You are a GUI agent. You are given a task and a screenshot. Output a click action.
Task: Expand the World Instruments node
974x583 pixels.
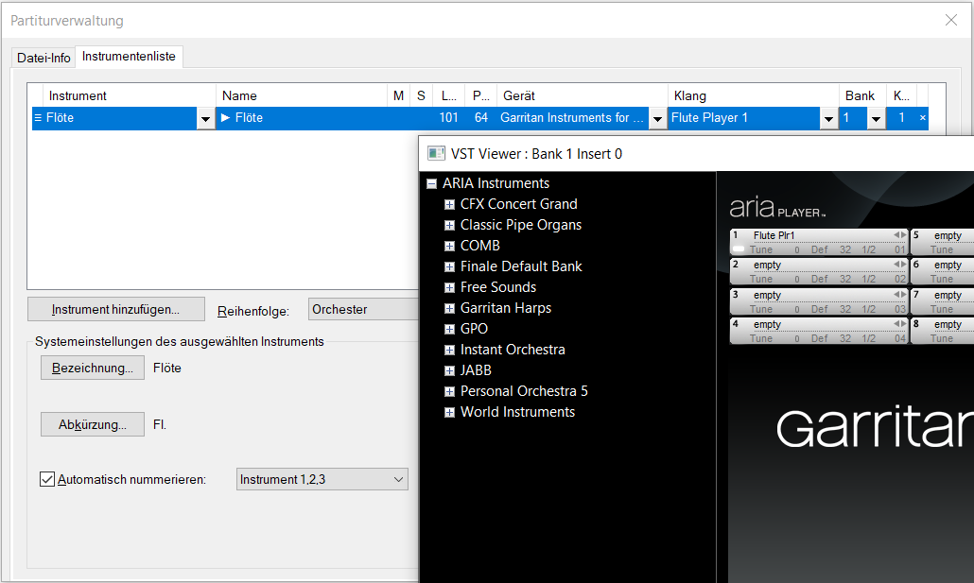click(450, 412)
